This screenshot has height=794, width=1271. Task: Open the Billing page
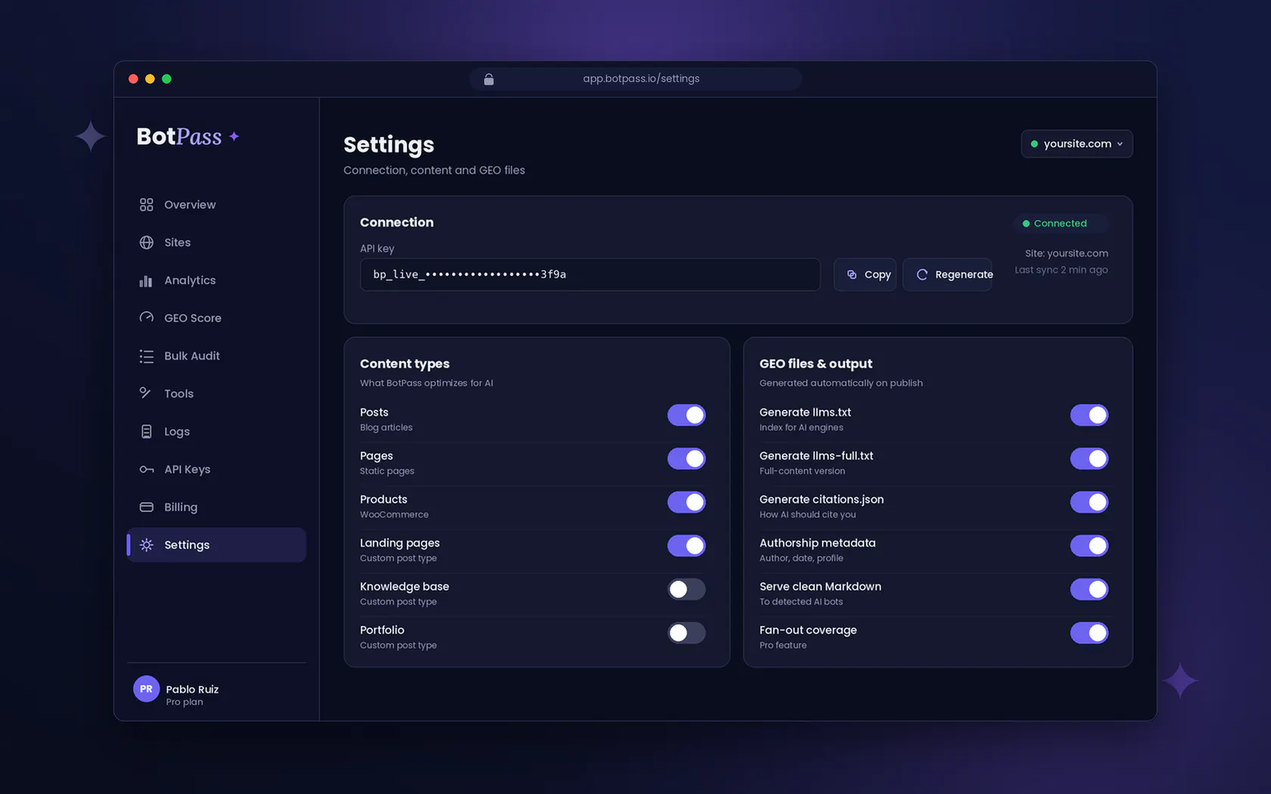click(x=216, y=507)
